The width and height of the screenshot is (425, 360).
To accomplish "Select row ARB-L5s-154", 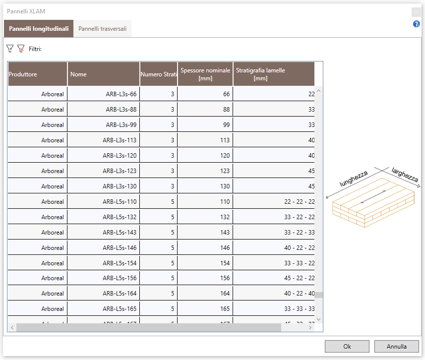I will coord(161,263).
